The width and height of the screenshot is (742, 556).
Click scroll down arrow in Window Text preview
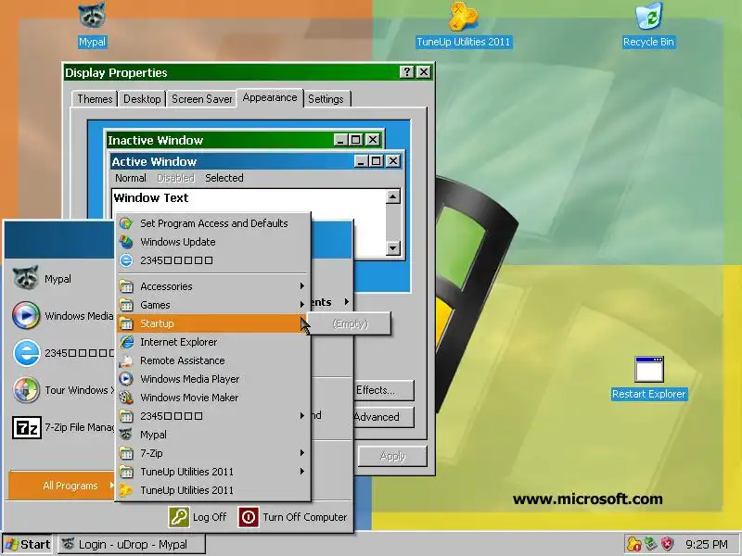(x=392, y=247)
